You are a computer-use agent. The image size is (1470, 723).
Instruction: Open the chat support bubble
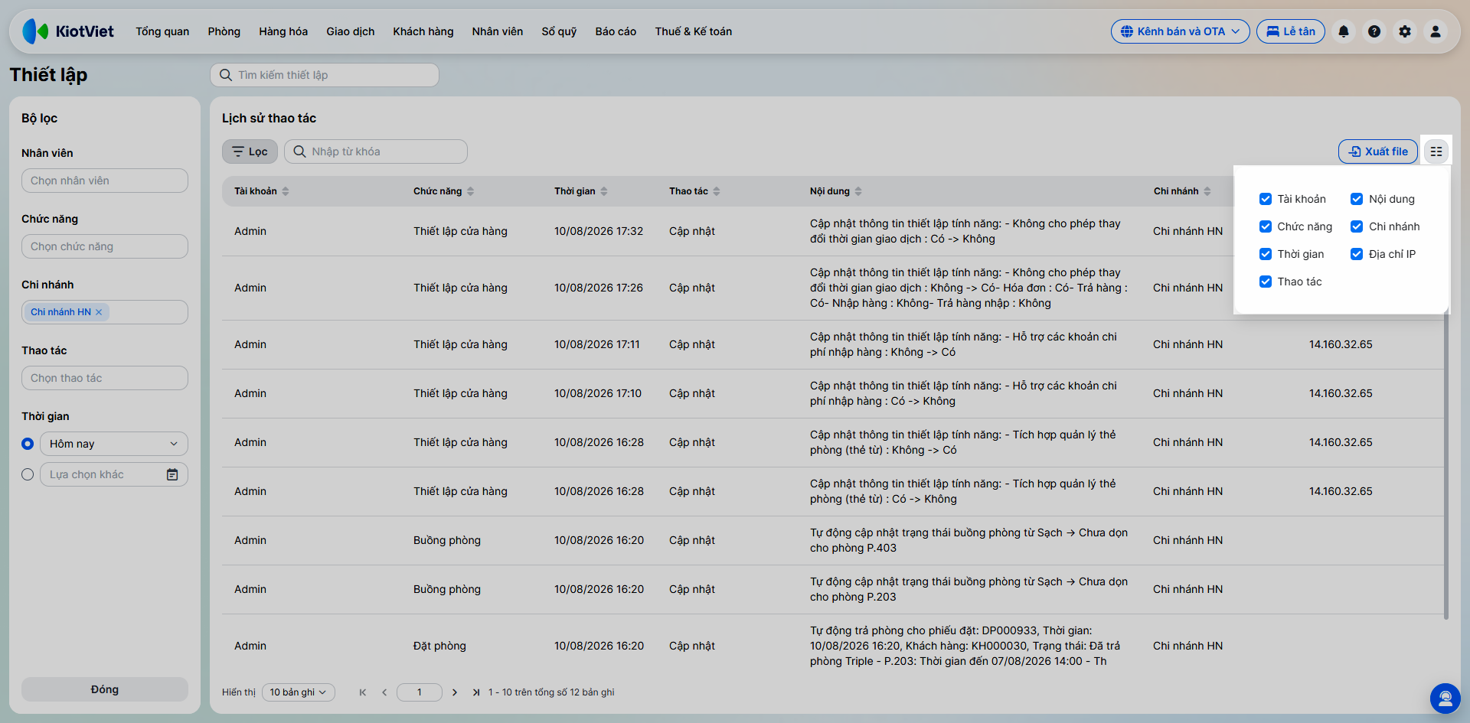(1445, 698)
